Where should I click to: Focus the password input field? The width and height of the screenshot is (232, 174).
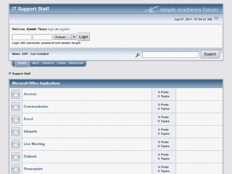click(42, 37)
